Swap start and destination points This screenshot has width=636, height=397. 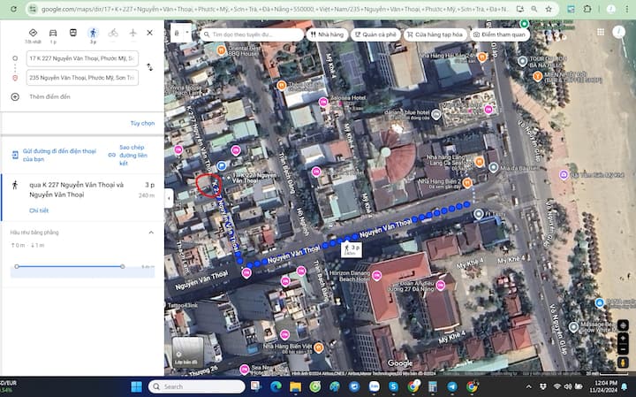tap(149, 67)
